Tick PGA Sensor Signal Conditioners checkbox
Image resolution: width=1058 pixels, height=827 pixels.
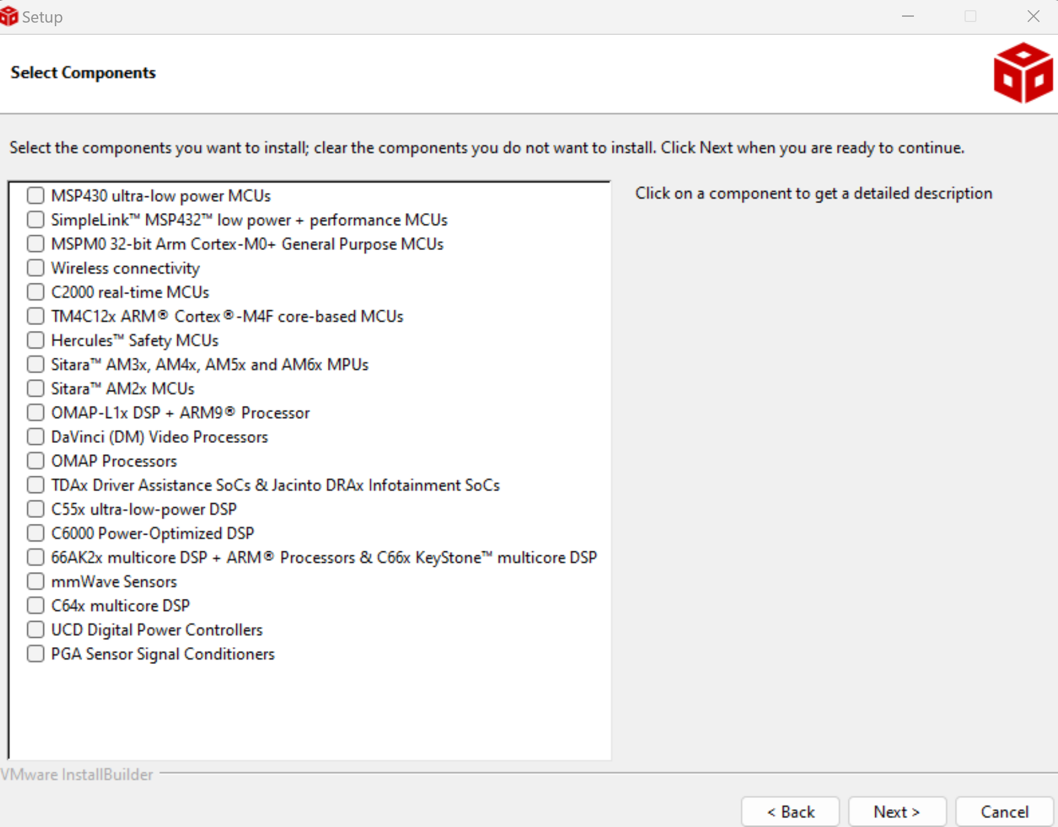point(36,654)
